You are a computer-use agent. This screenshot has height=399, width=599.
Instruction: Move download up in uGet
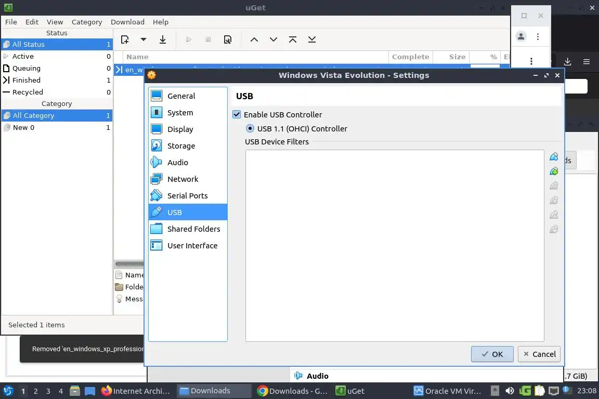[254, 39]
